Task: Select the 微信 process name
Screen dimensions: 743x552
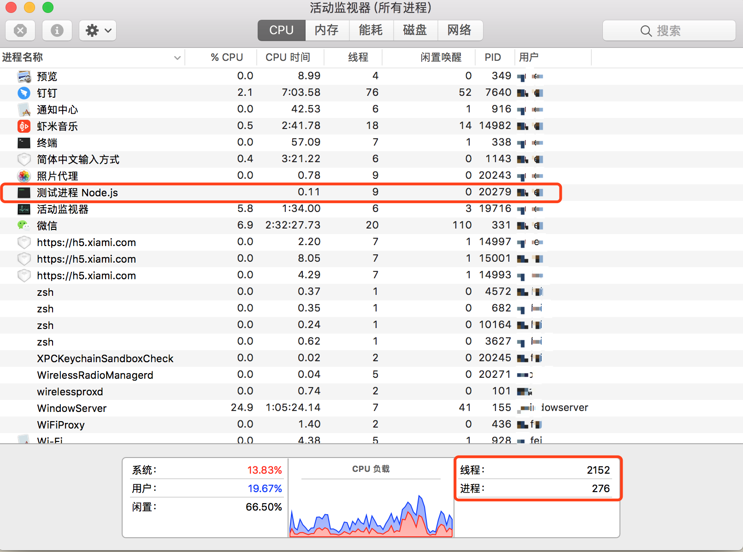Action: (47, 226)
